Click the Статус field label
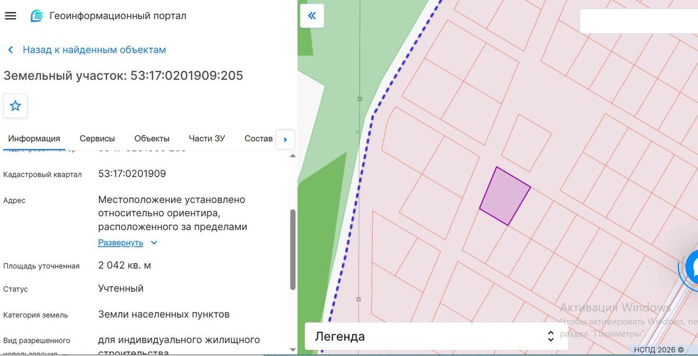Screen dimensions: 698x356 tap(16, 289)
